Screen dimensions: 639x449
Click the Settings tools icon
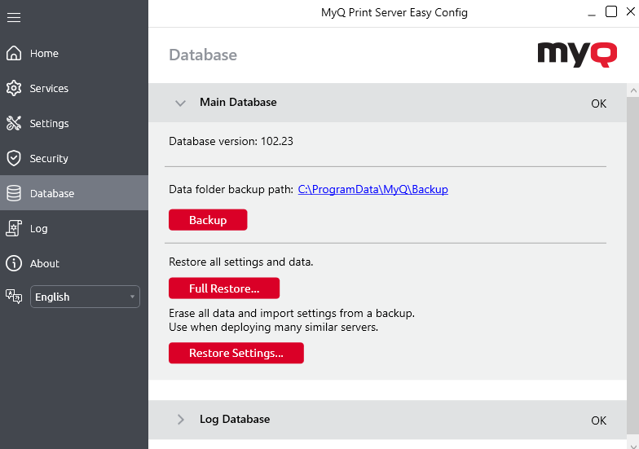(13, 124)
